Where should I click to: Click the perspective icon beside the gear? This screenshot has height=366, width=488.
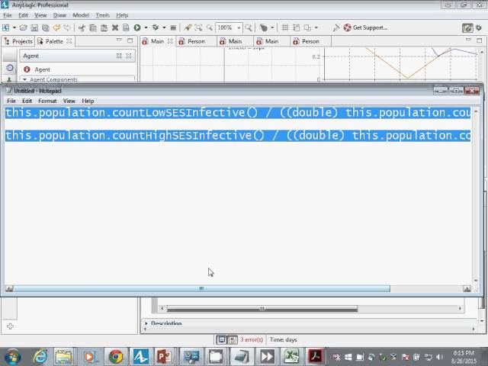467,27
